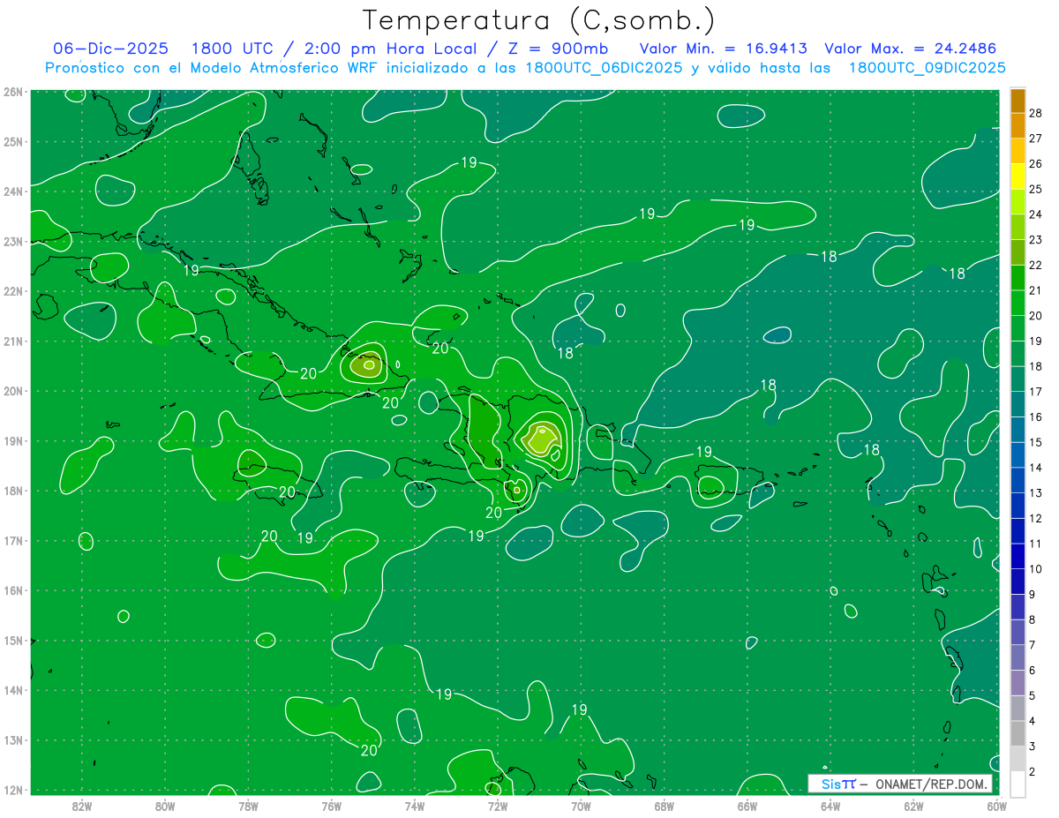Image resolution: width=1059 pixels, height=818 pixels.
Task: Click latitude label '23N'
Action: 12,241
